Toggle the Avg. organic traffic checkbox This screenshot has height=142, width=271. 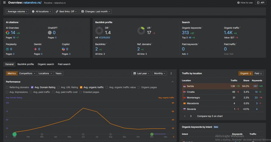coord(81,87)
